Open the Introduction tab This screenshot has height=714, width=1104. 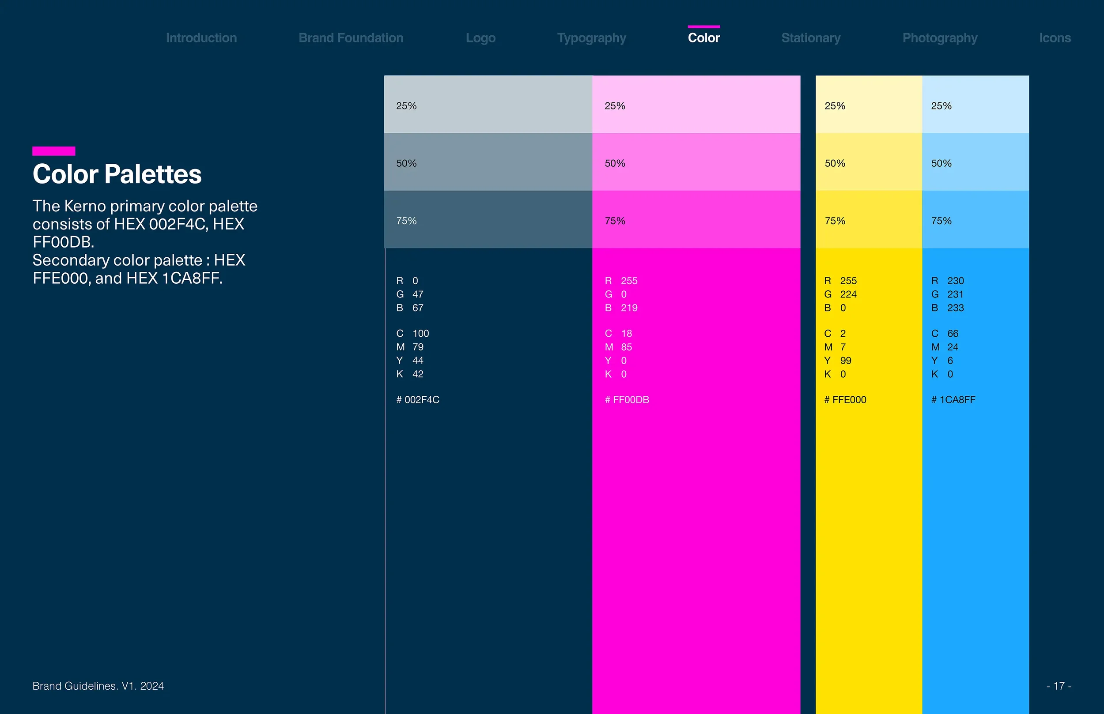[x=201, y=38]
